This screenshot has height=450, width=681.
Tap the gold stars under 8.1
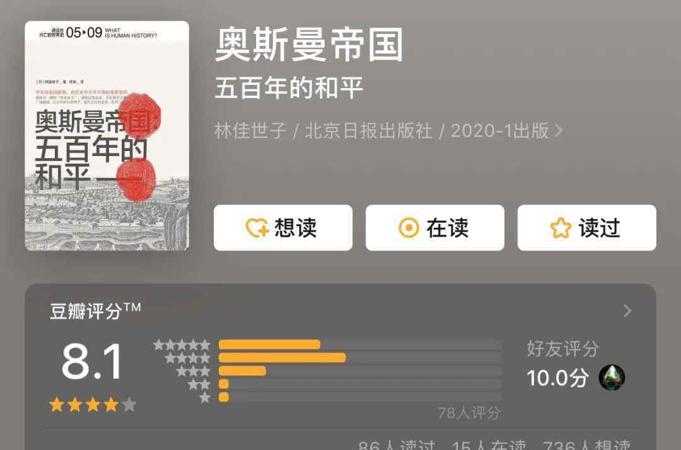click(93, 405)
